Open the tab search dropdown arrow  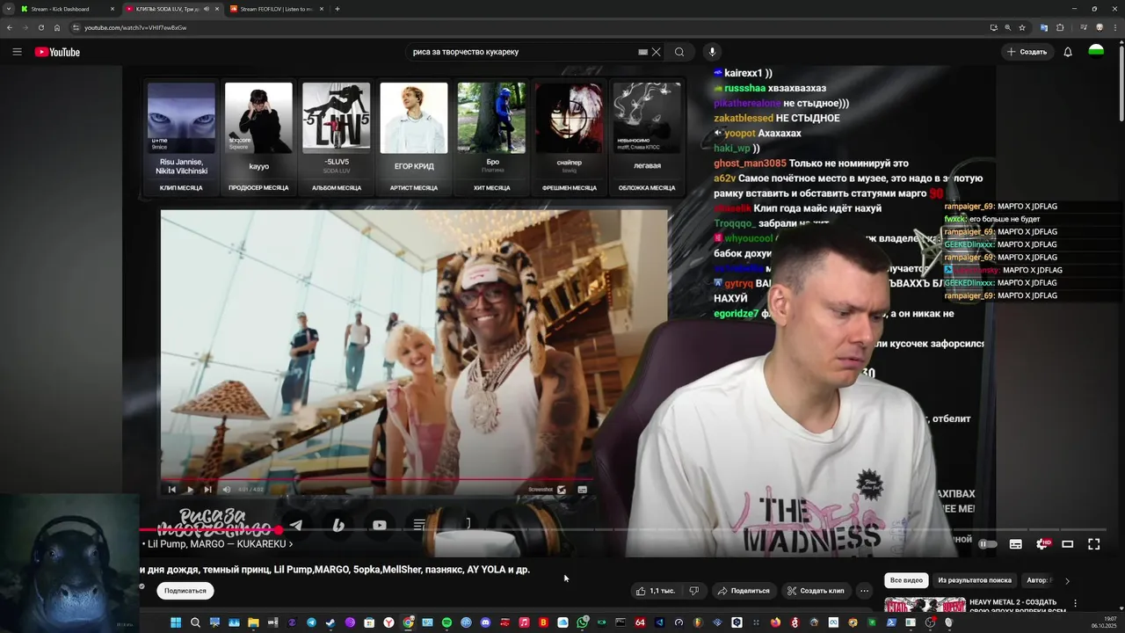point(9,9)
